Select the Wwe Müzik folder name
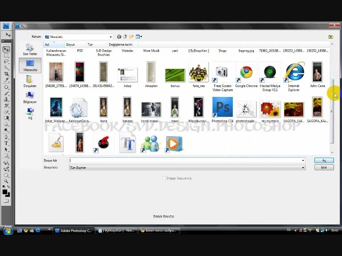The height and width of the screenshot is (256, 342). tap(151, 51)
